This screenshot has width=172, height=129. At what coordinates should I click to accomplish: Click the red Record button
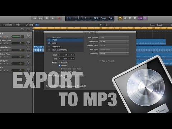click(x=59, y=18)
